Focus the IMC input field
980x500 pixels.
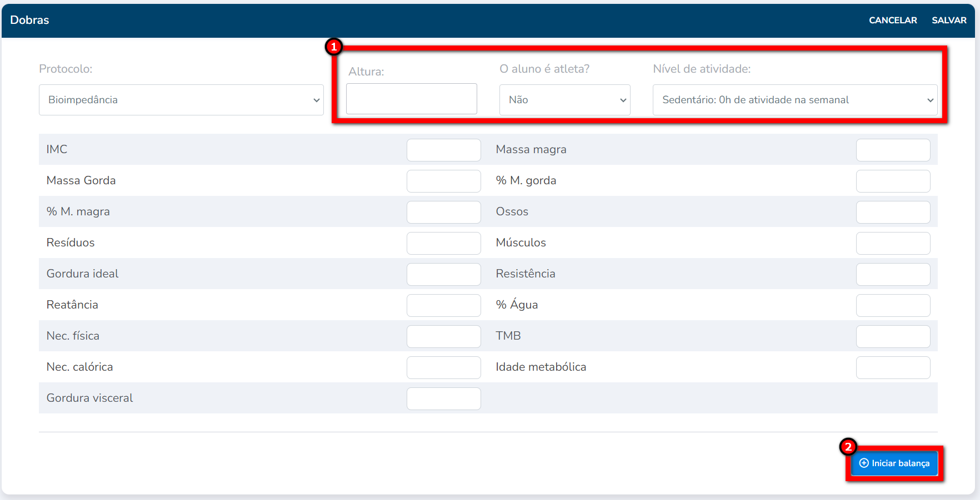point(443,150)
